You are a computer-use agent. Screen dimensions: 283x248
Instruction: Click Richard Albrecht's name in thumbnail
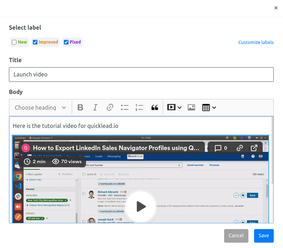click(x=108, y=192)
